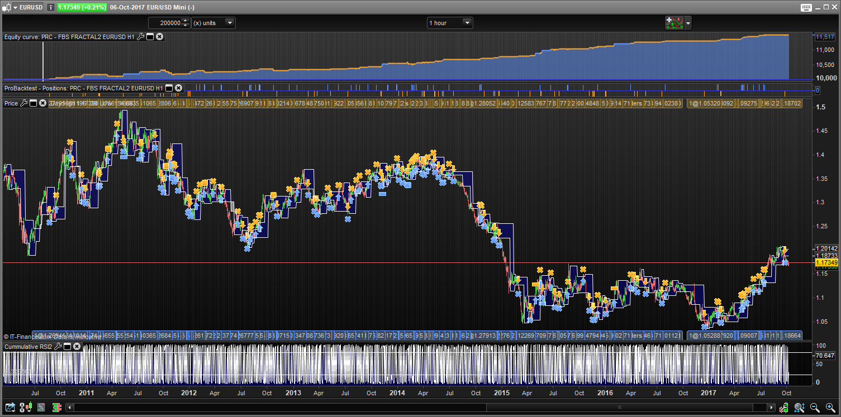The width and height of the screenshot is (841, 417).
Task: Click the 10,000 equity axis label
Action: (x=826, y=79)
